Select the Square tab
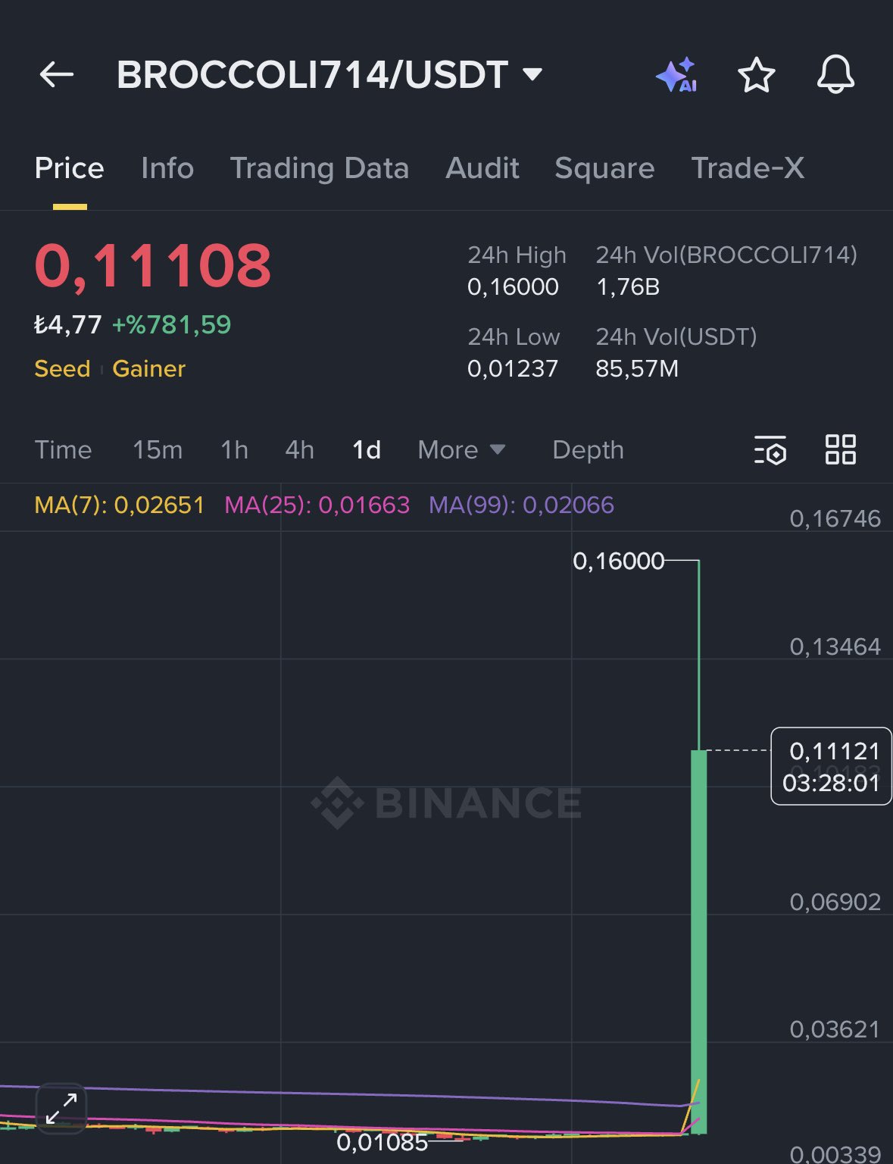 coord(604,168)
